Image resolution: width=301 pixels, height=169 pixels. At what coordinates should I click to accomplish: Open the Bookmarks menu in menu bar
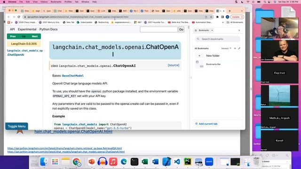click(56, 2)
